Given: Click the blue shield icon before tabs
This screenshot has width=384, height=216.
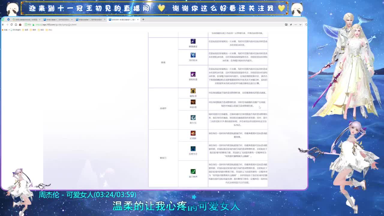Looking at the screenshot, I should [x=8, y=19].
